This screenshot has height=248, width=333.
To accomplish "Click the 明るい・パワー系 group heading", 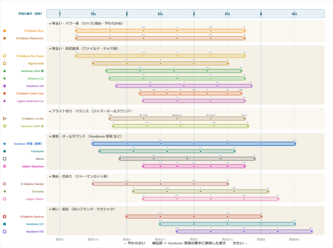I will click(86, 23).
